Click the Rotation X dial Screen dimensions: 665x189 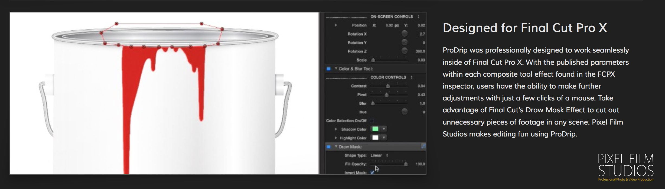[404, 34]
